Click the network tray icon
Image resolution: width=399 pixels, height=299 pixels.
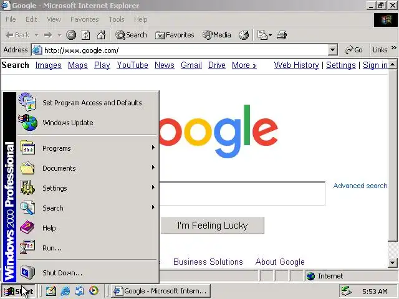pyautogui.click(x=347, y=291)
